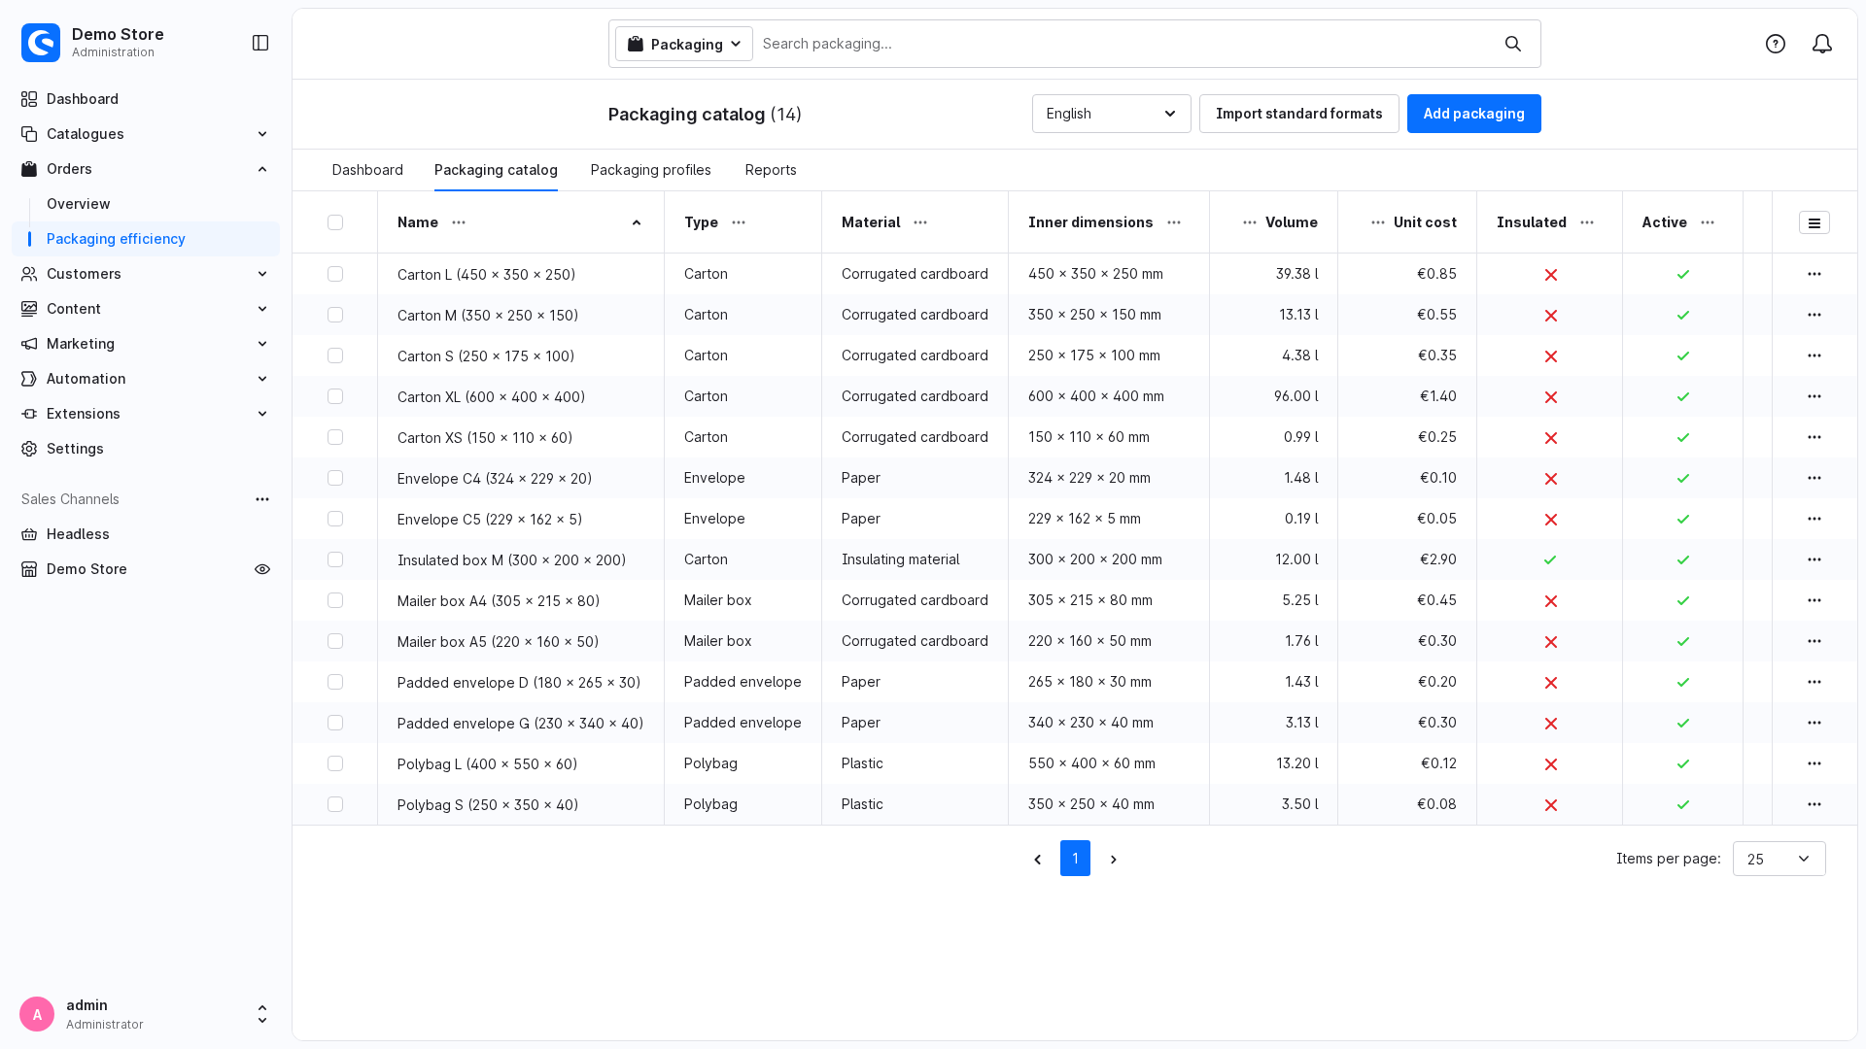Select the Mailer box A4 row checkbox
Image resolution: width=1866 pixels, height=1049 pixels.
coord(335,600)
